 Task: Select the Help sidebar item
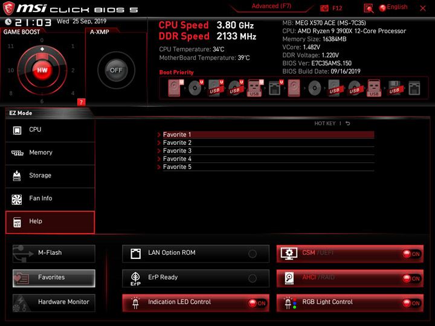50,222
